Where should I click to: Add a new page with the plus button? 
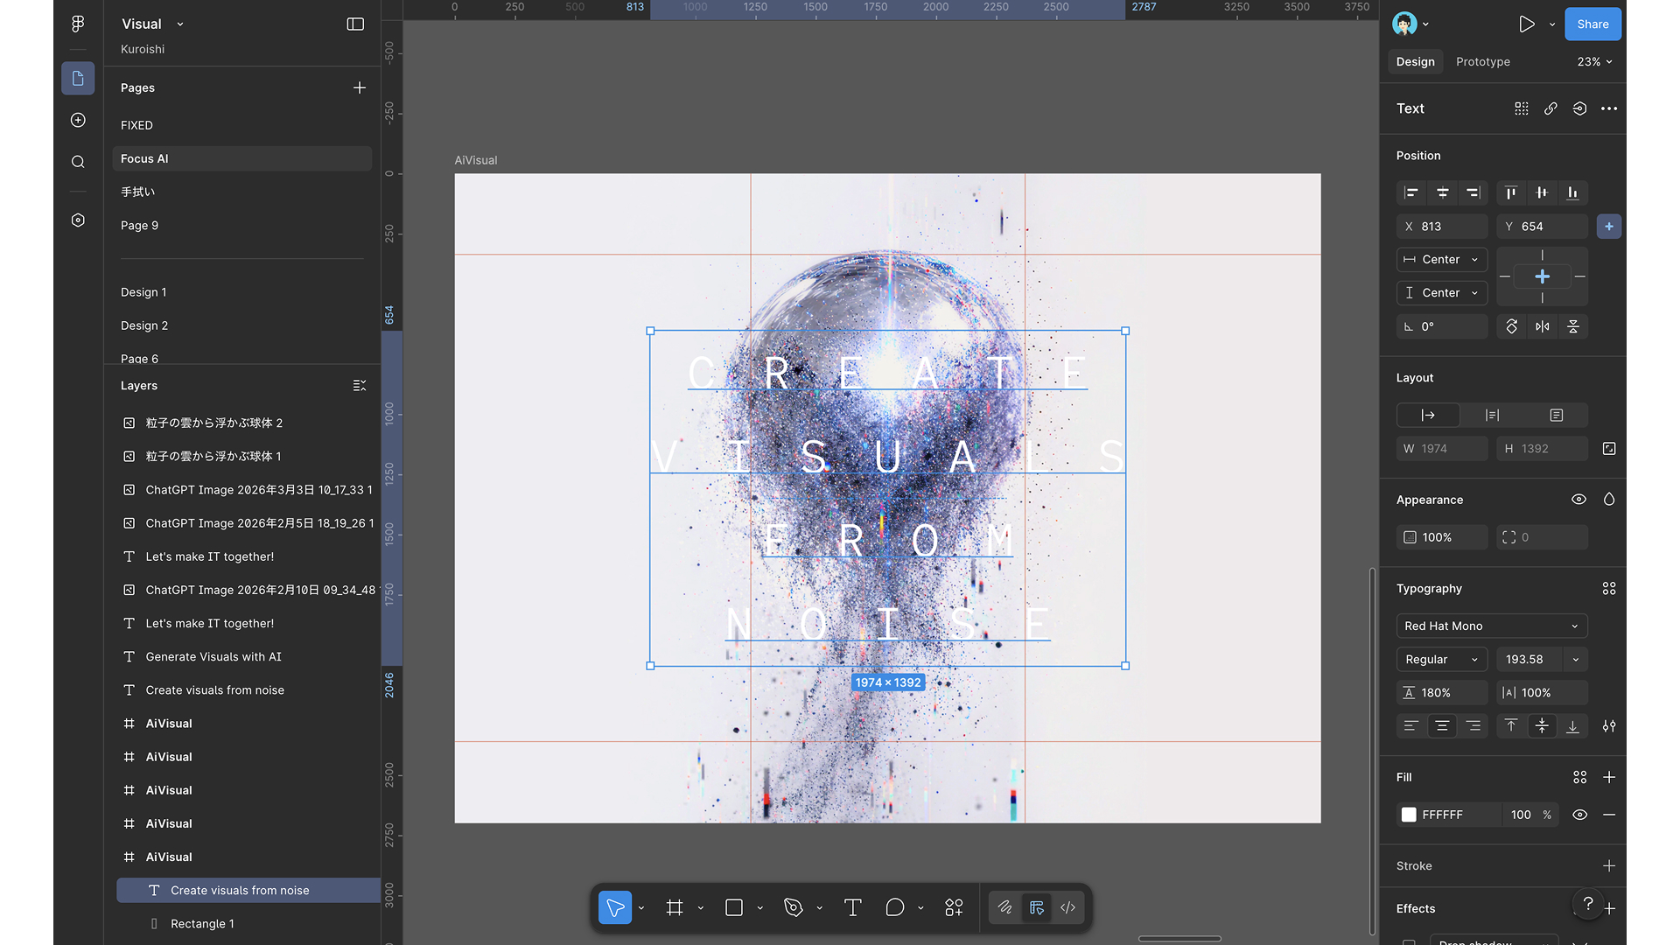pyautogui.click(x=360, y=87)
